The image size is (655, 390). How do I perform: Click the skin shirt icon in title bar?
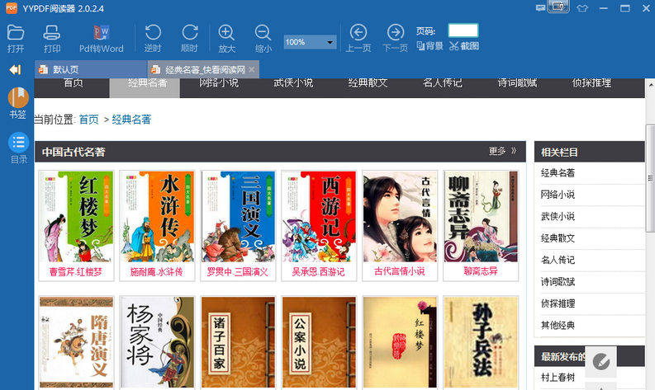tap(581, 8)
